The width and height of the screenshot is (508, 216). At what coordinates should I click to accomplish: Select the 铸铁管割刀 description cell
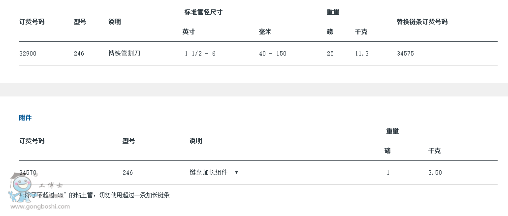pyautogui.click(x=125, y=54)
